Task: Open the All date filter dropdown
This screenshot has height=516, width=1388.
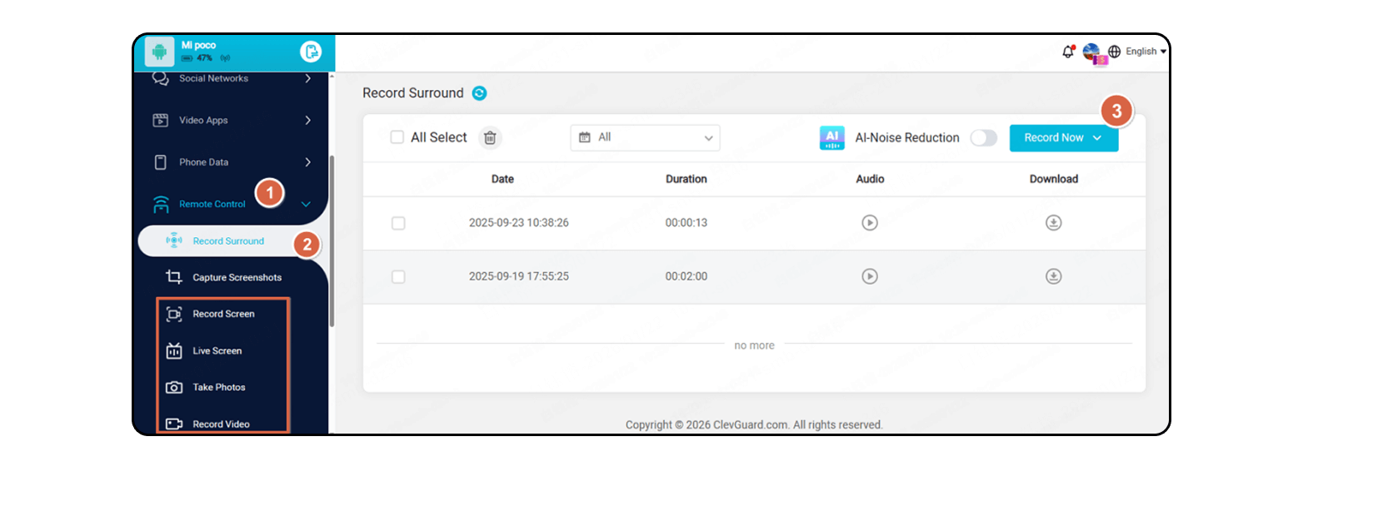Action: click(645, 138)
